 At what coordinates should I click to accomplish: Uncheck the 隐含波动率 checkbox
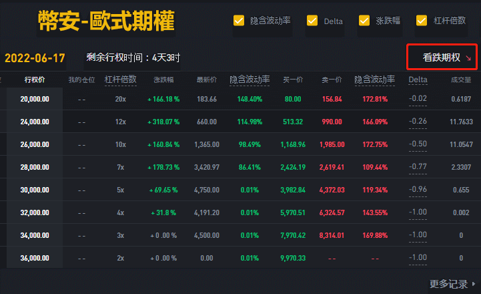click(x=239, y=21)
